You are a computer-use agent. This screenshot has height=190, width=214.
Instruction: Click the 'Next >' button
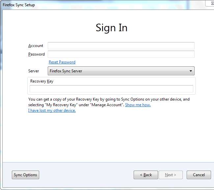pos(171,175)
